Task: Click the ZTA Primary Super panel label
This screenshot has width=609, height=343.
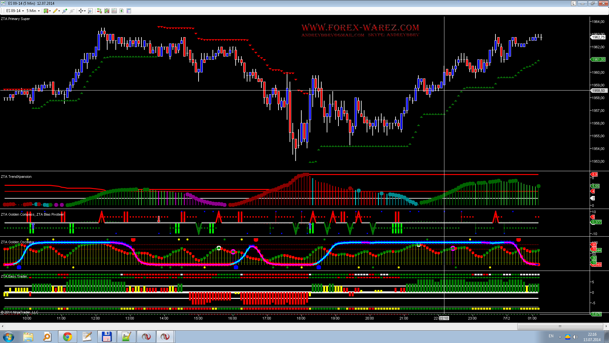Action: pos(15,19)
